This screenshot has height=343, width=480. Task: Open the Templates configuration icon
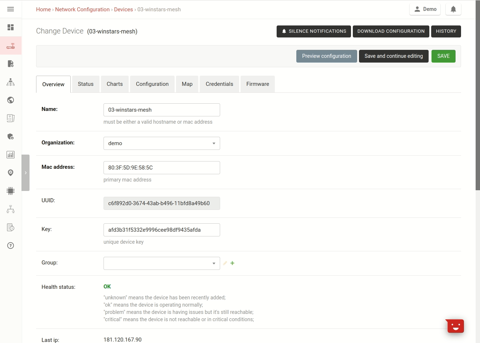coord(10,64)
